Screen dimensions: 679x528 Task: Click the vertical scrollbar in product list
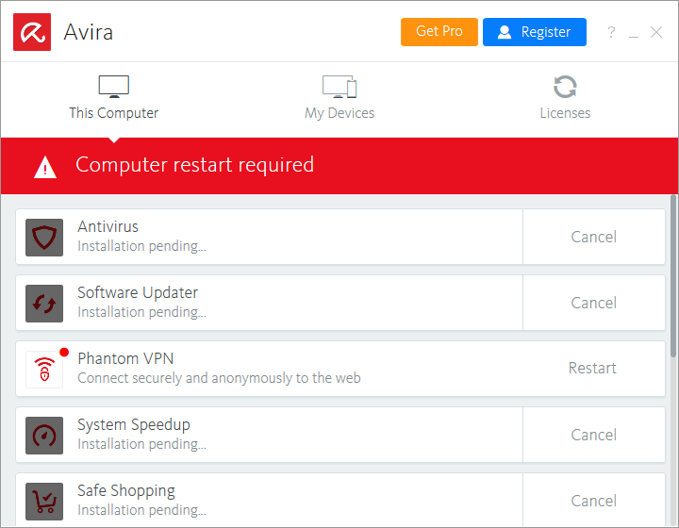coord(673,273)
